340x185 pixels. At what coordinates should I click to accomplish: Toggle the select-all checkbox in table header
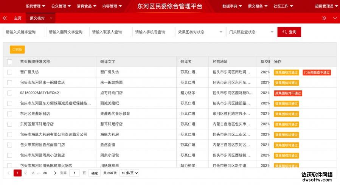(x=9, y=62)
